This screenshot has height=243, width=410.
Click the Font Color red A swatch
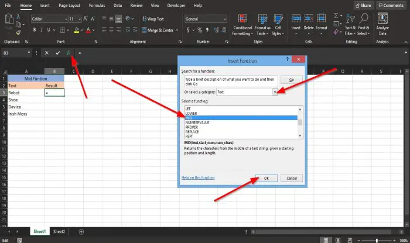[x=88, y=30]
